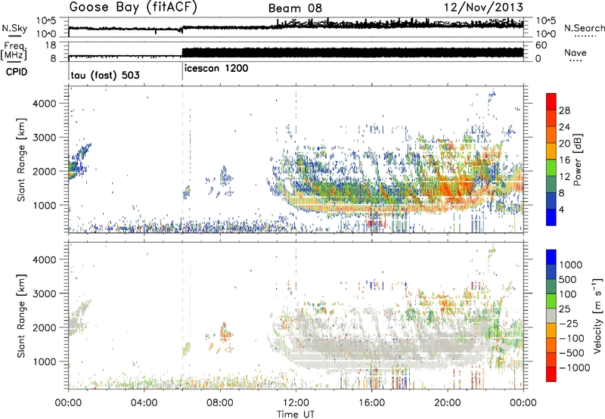Click the "24" power color bar label

tap(564, 127)
